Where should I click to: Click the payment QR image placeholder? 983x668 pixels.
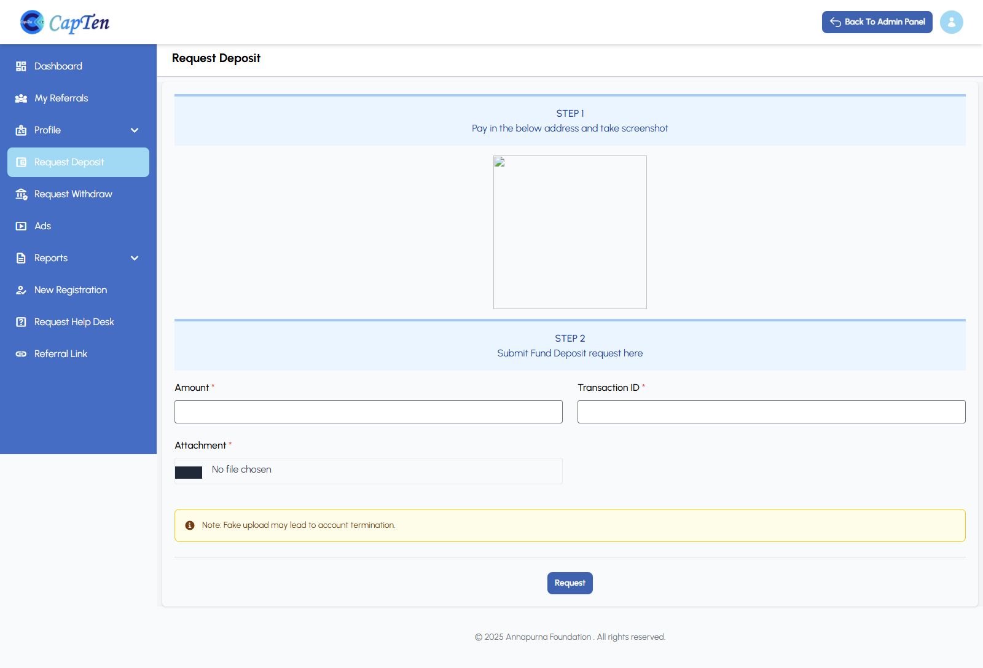click(570, 232)
